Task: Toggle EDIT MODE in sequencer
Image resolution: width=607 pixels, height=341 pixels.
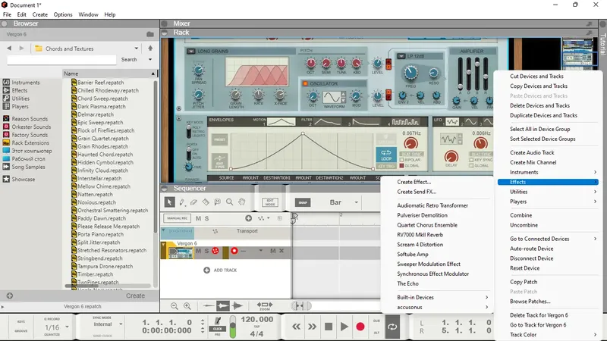Action: click(x=270, y=202)
